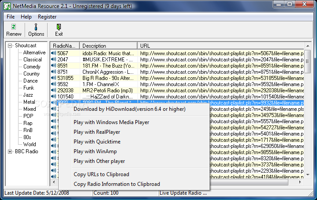Sort by RadioName column header
317x200 pixels.
[65, 46]
